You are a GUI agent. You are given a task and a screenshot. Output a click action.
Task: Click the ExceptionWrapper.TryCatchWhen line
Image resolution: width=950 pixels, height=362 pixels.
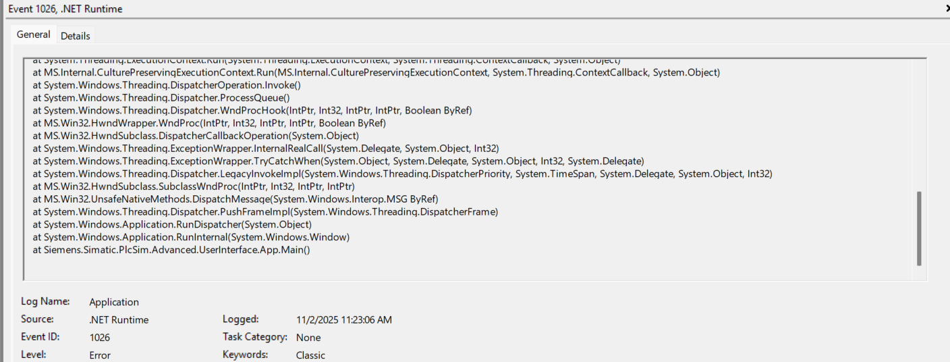(339, 161)
